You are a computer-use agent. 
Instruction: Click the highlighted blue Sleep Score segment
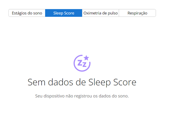tap(64, 13)
